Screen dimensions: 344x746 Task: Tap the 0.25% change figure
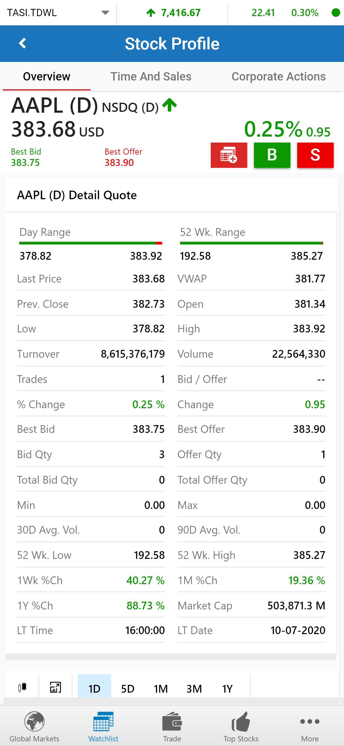point(273,129)
